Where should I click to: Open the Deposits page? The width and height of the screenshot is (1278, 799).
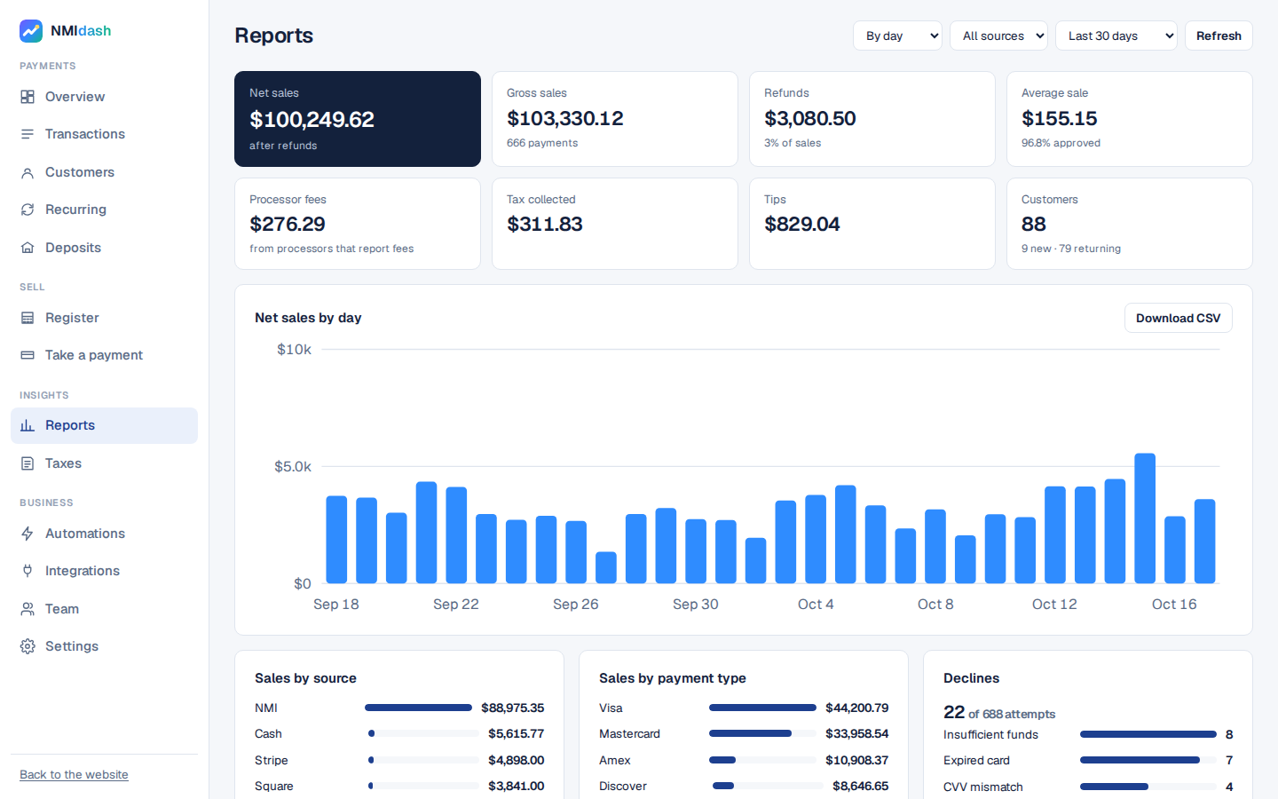[104, 248]
